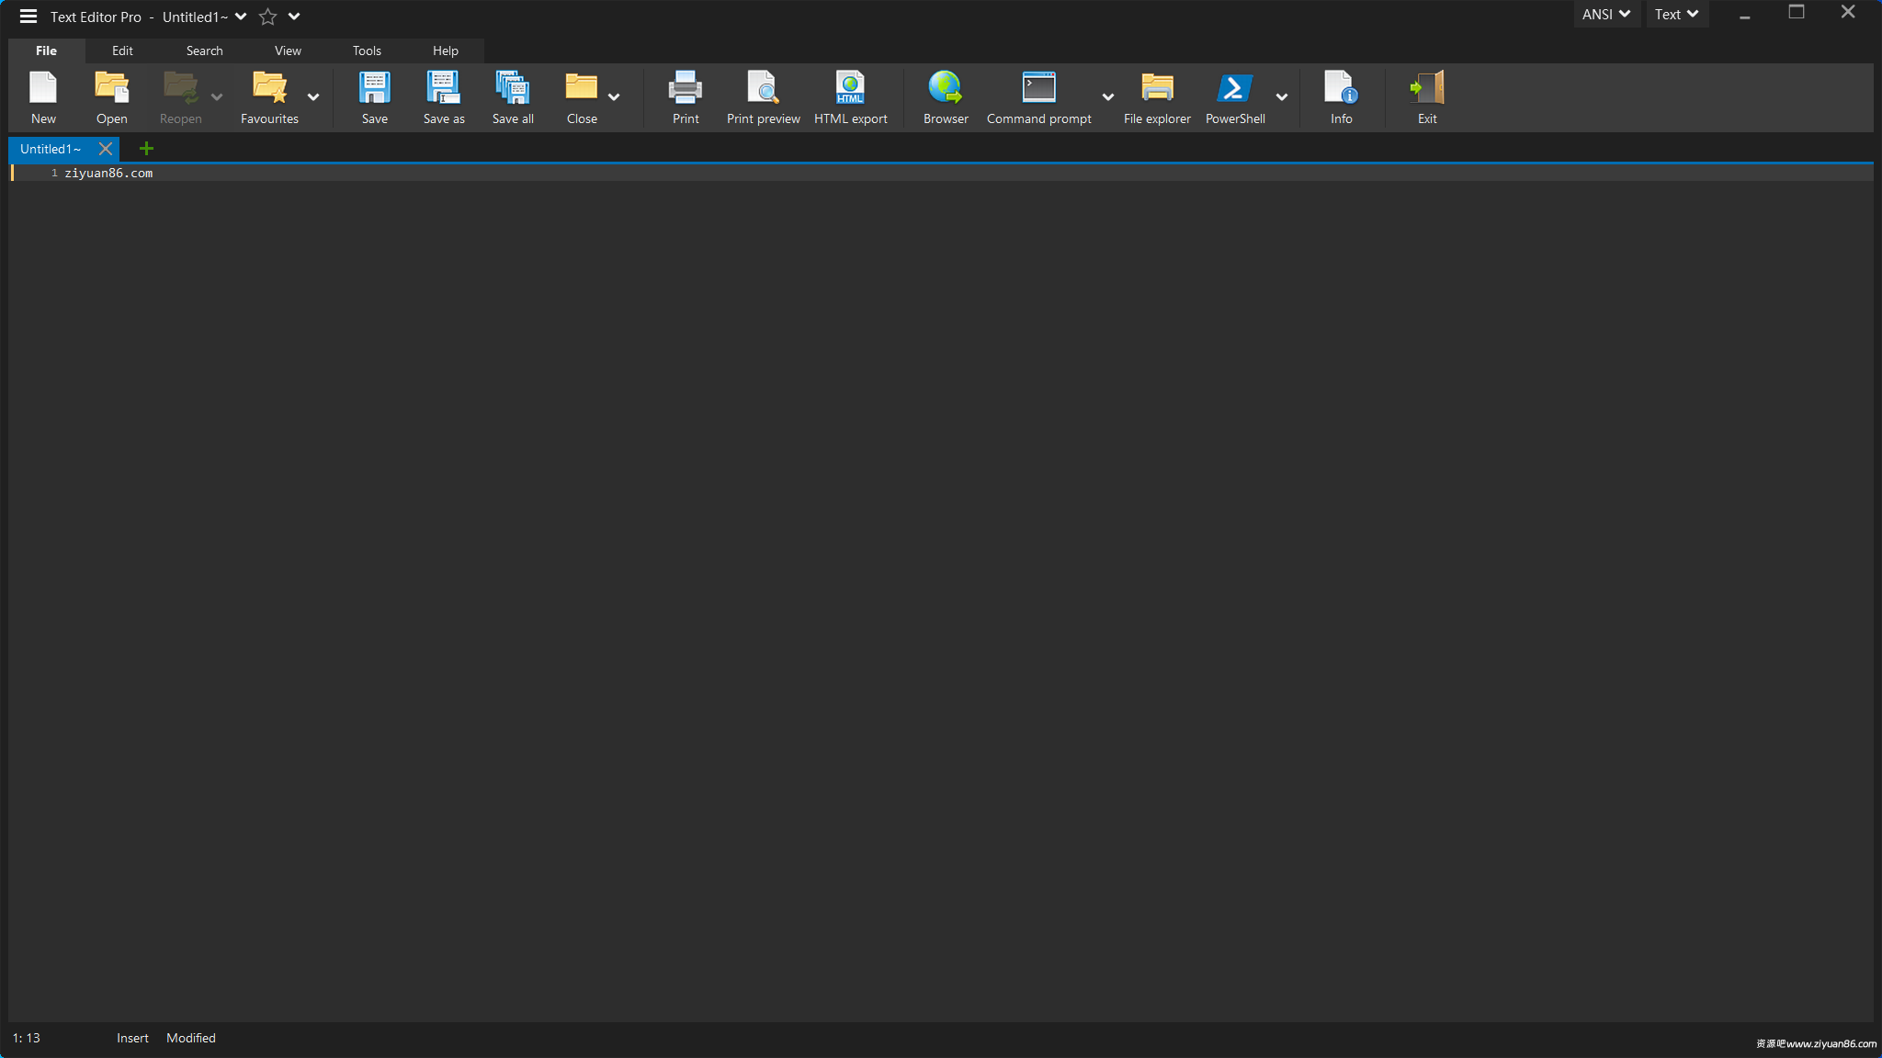Screen dimensions: 1882x1058
Task: Open File explorer from toolbar
Action: tap(1156, 89)
